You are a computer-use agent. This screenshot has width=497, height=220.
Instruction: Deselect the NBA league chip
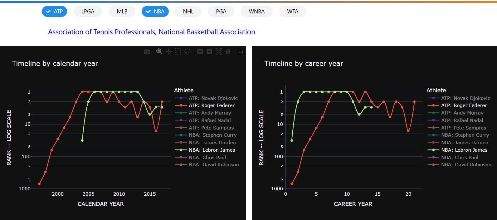pyautogui.click(x=155, y=12)
